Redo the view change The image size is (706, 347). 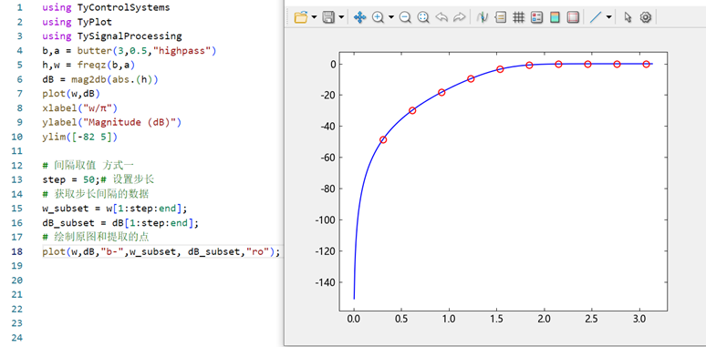tap(459, 17)
